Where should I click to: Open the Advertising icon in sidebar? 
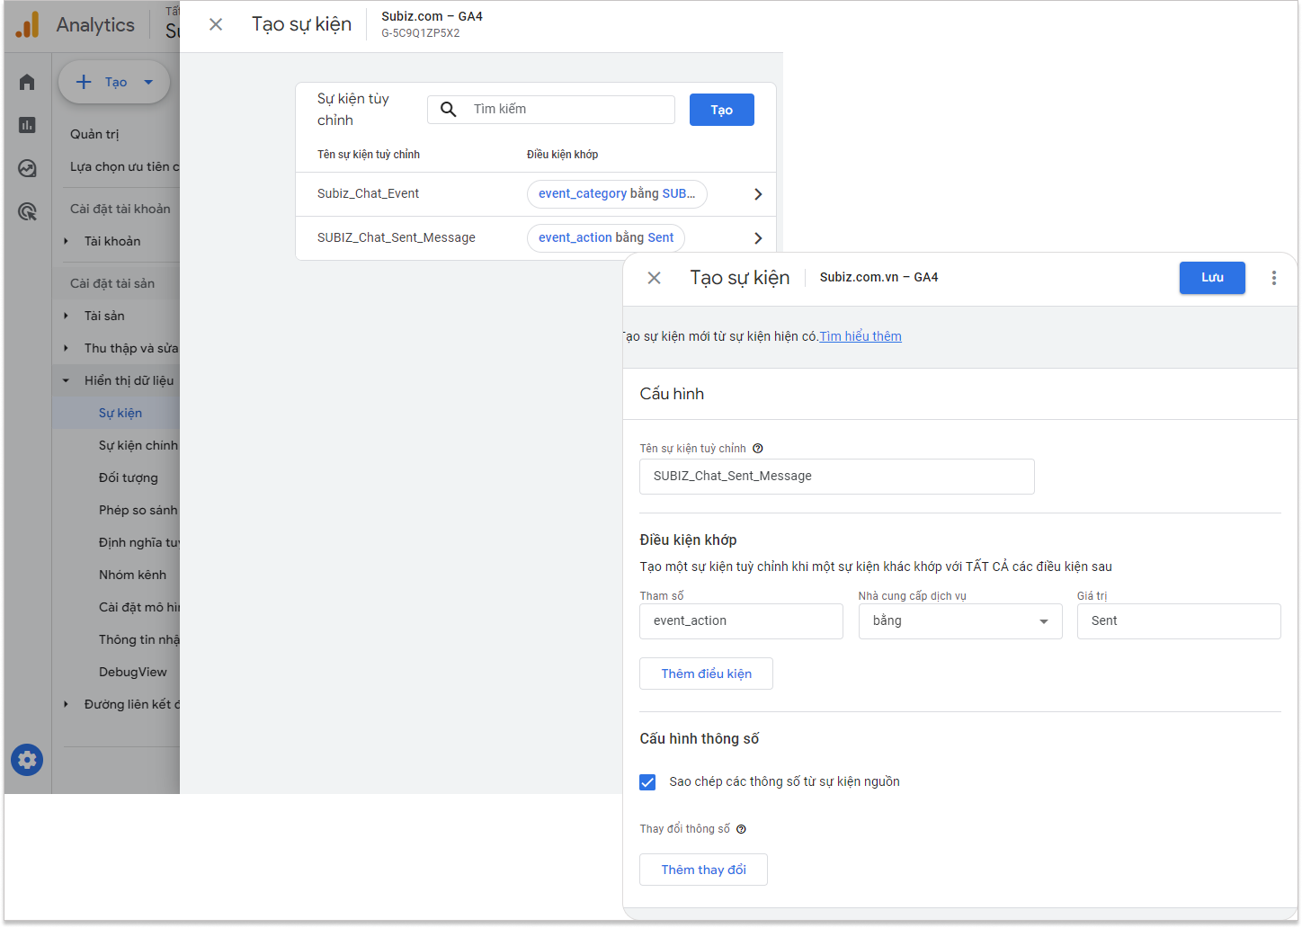pos(27,212)
